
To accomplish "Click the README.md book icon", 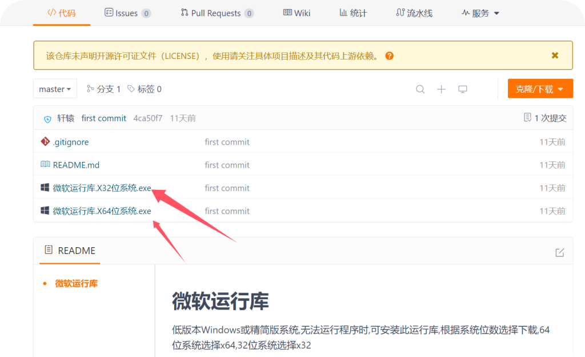I will pos(45,164).
